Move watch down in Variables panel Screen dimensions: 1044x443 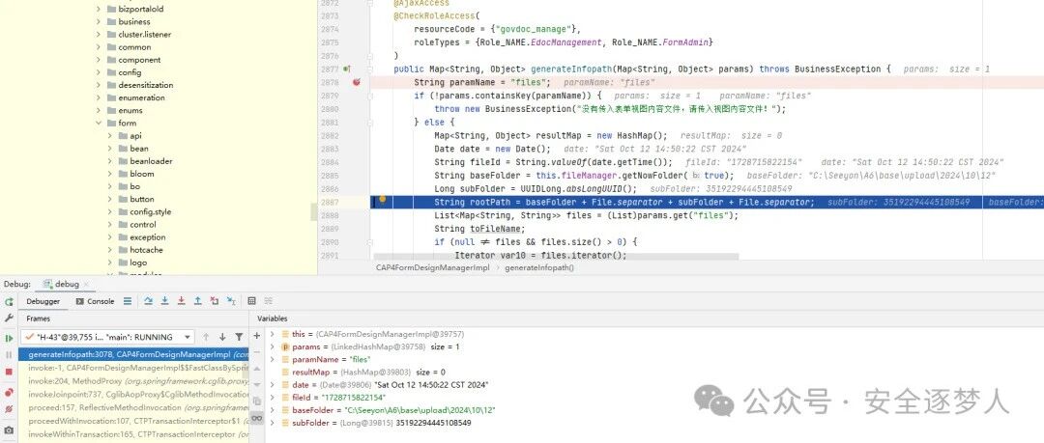[x=257, y=385]
